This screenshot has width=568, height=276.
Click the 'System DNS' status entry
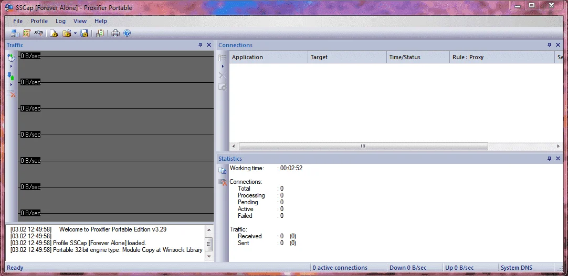click(517, 268)
